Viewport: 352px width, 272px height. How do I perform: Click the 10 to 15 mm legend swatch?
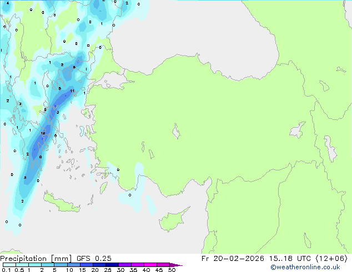click(x=73, y=265)
